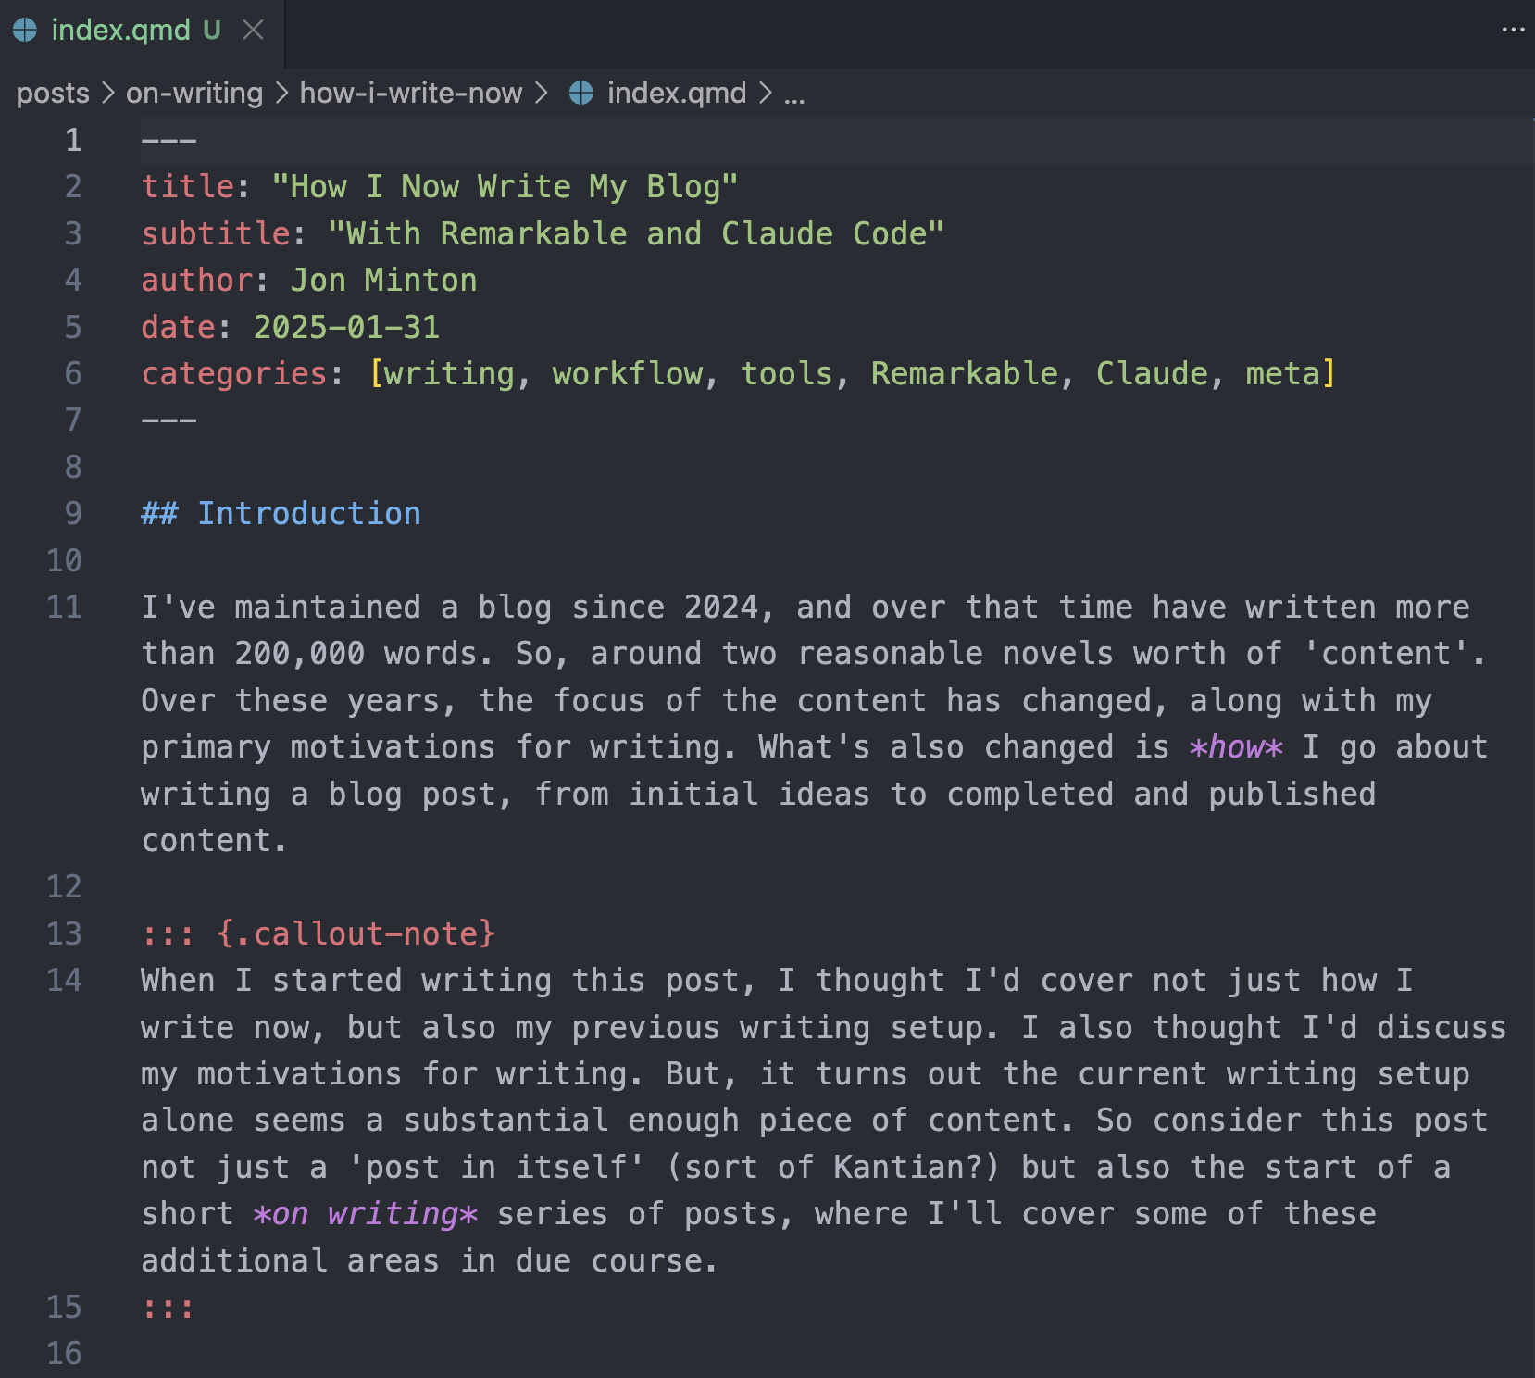Click the italic *how* text
Viewport: 1535px width, 1378px height.
click(1236, 747)
